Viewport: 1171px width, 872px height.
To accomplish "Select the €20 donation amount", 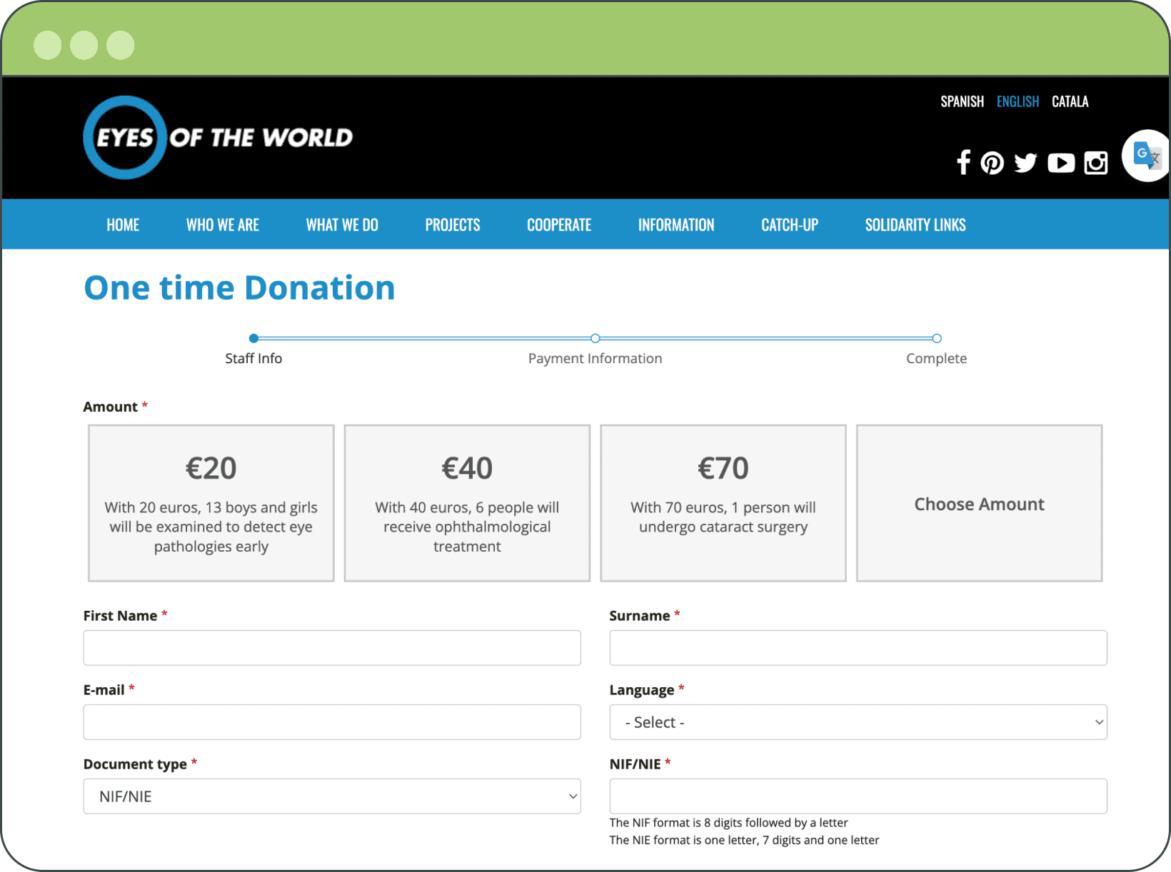I will [211, 503].
